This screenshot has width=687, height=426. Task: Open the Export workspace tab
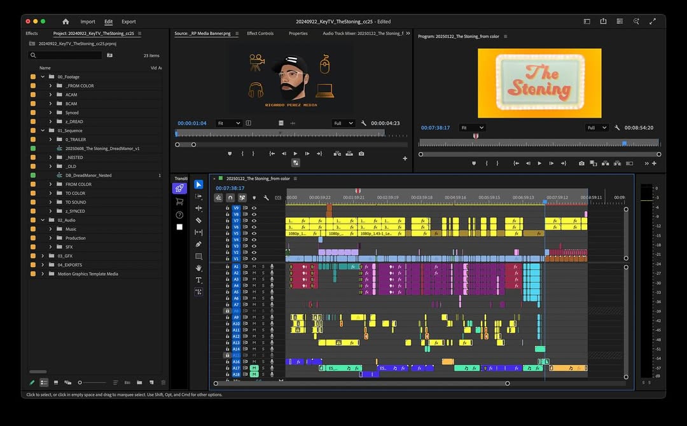coord(128,22)
